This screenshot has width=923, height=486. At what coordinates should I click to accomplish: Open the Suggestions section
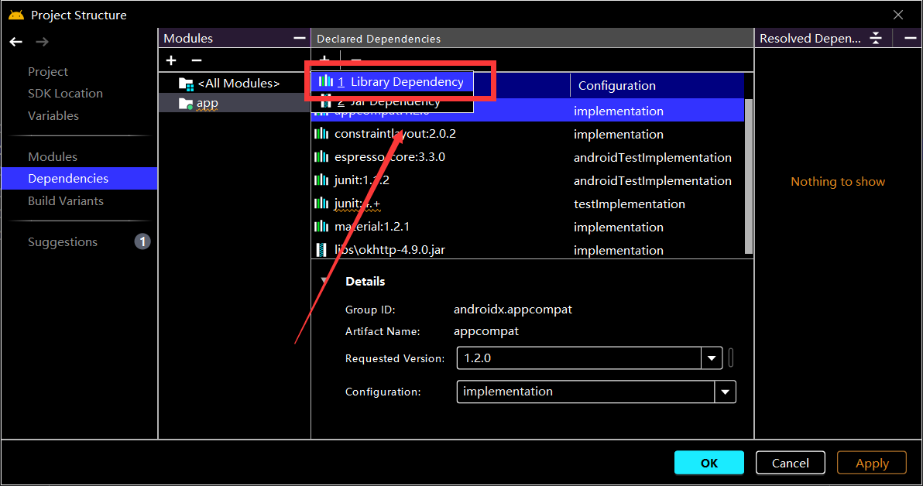tap(63, 242)
